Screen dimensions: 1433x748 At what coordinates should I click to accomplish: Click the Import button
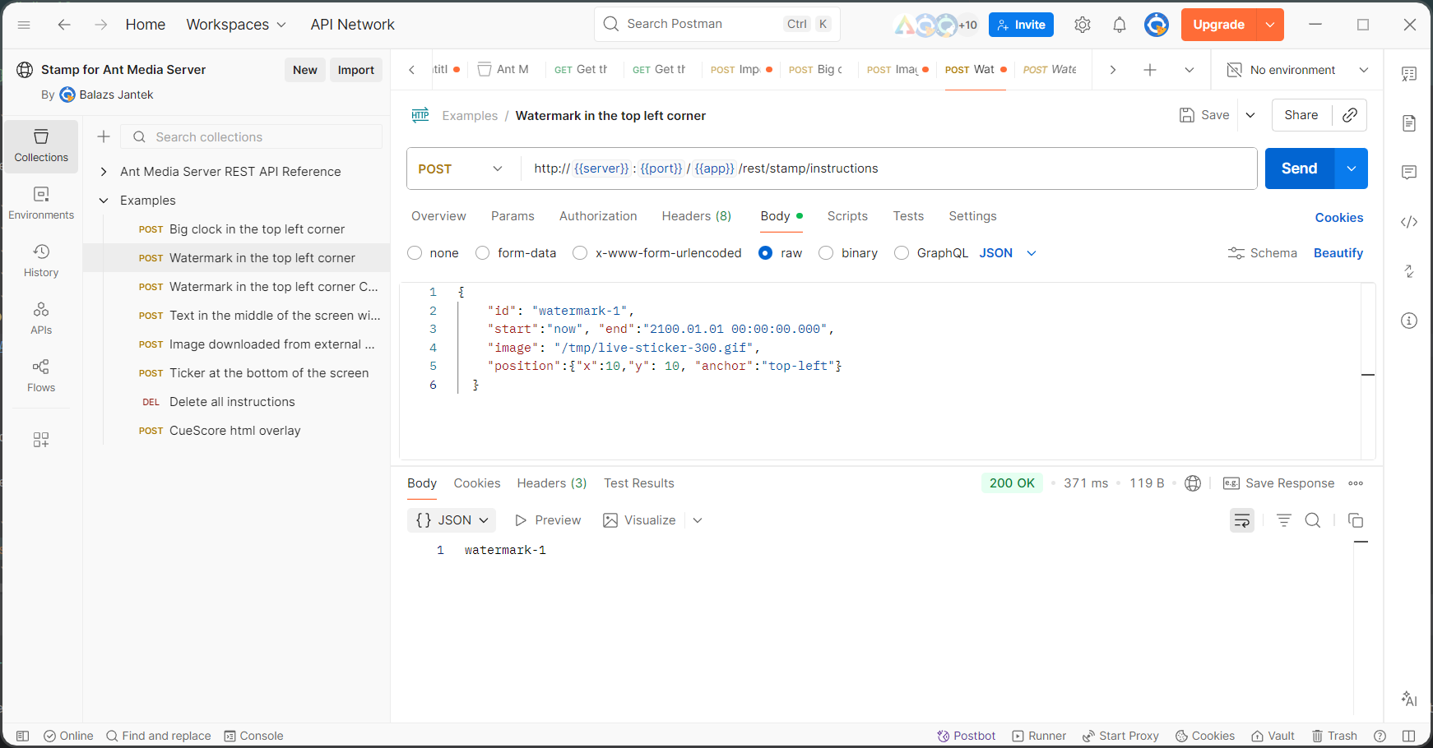356,70
